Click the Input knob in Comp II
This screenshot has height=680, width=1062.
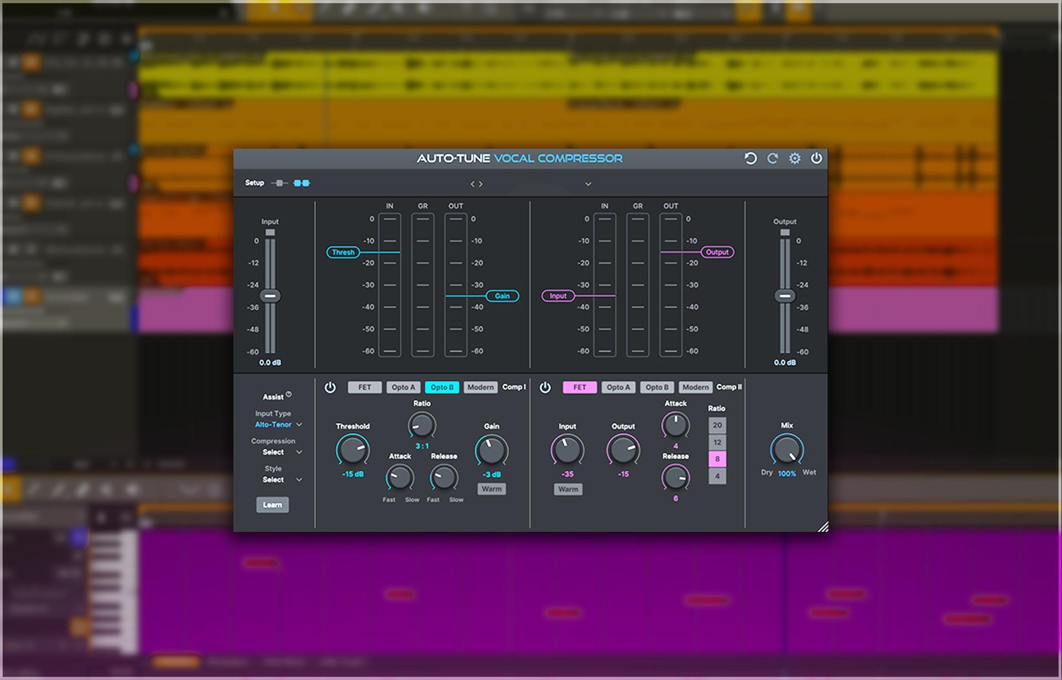pos(568,450)
